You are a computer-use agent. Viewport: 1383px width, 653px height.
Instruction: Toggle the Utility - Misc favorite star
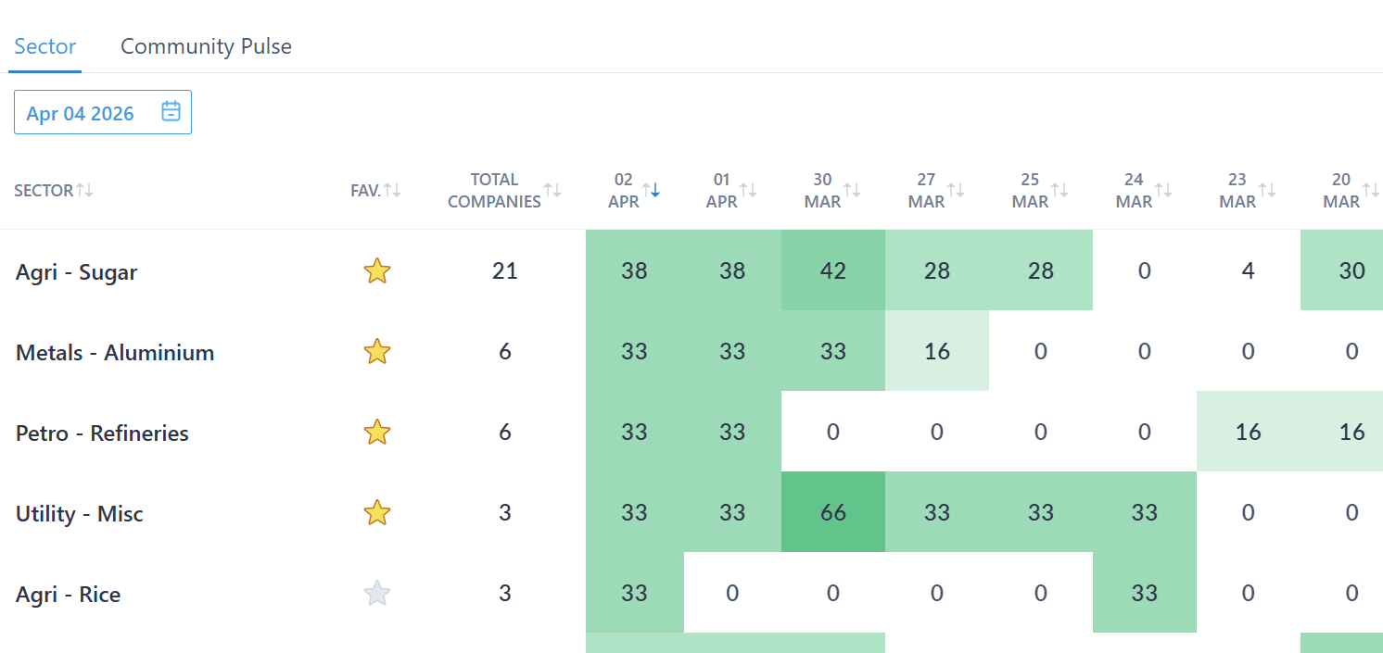pyautogui.click(x=376, y=513)
